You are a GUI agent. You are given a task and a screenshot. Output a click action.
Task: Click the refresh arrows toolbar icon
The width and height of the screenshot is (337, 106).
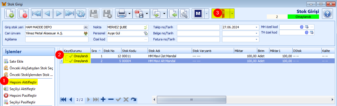click(81, 14)
